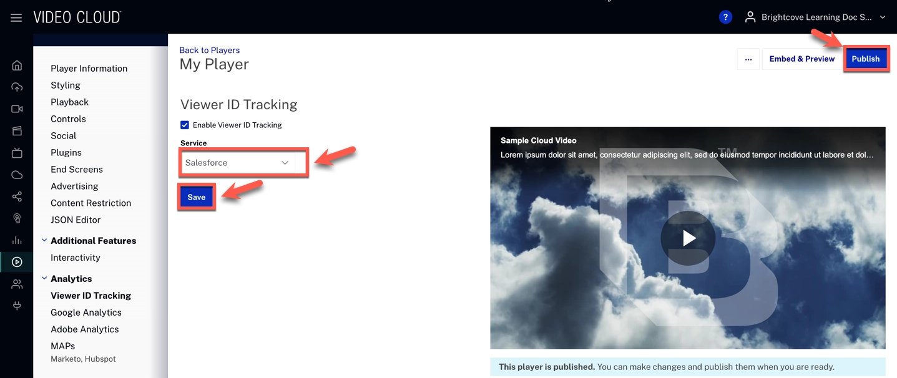This screenshot has height=378, width=897.
Task: Open Media module via video camera icon
Action: [x=17, y=109]
